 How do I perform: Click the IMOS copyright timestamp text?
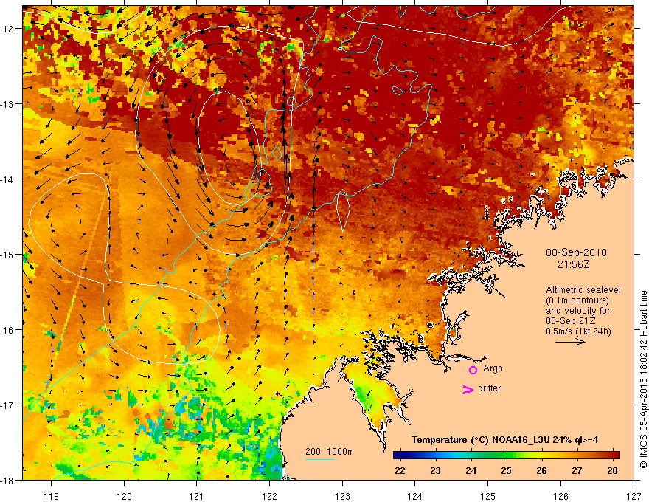pos(643,379)
